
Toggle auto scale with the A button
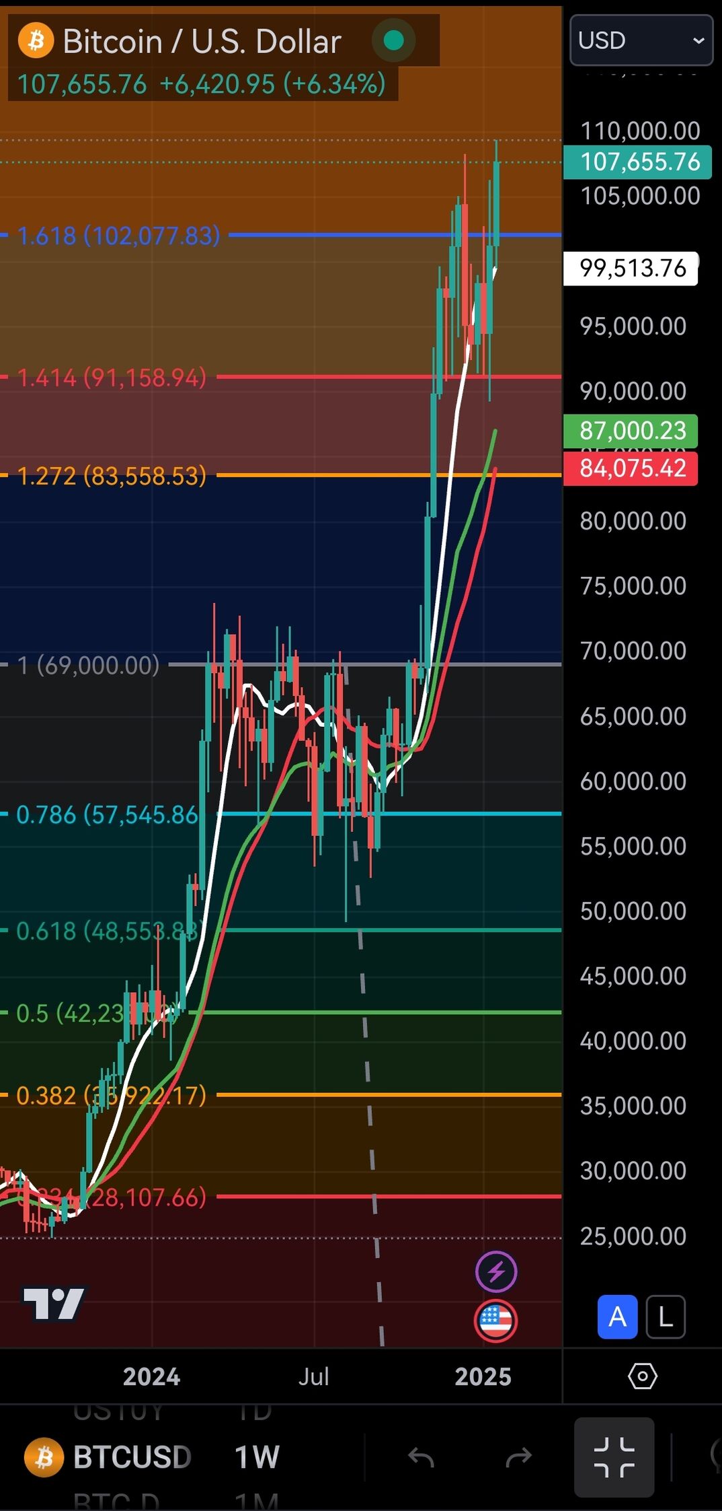617,1316
